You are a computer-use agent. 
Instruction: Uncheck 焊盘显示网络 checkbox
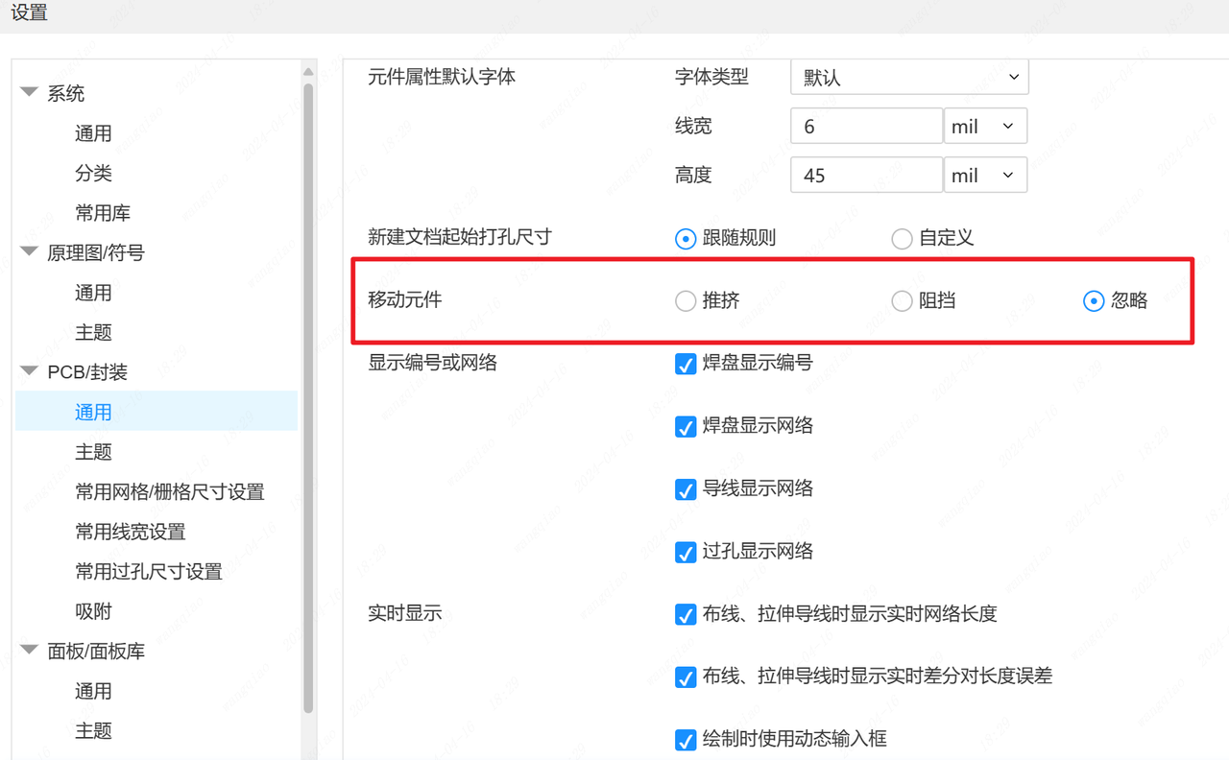point(686,426)
